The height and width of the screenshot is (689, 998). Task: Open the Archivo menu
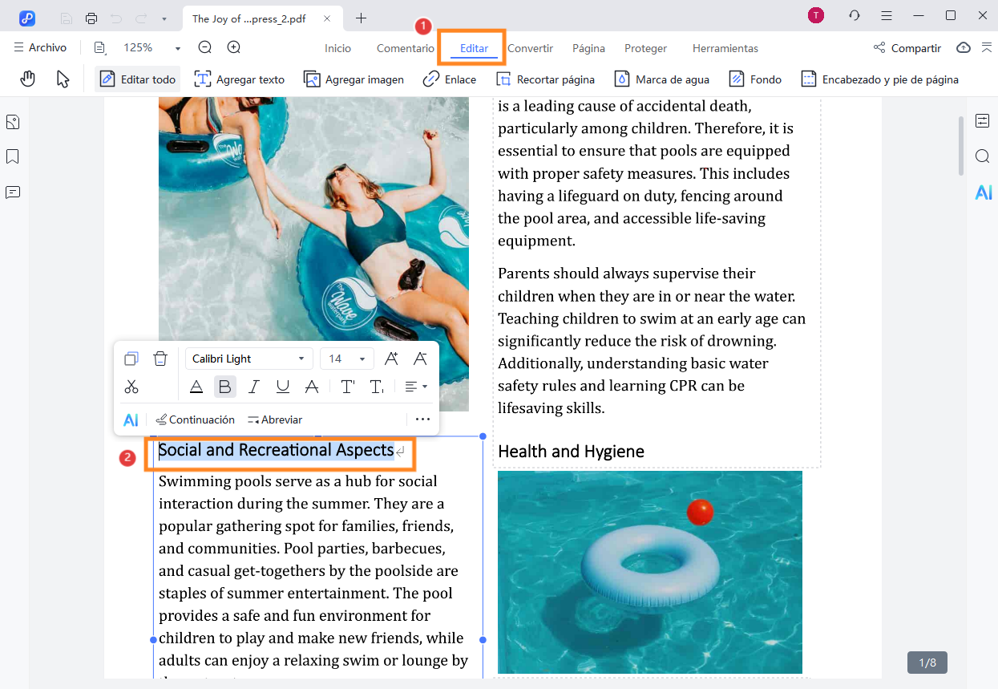click(40, 48)
